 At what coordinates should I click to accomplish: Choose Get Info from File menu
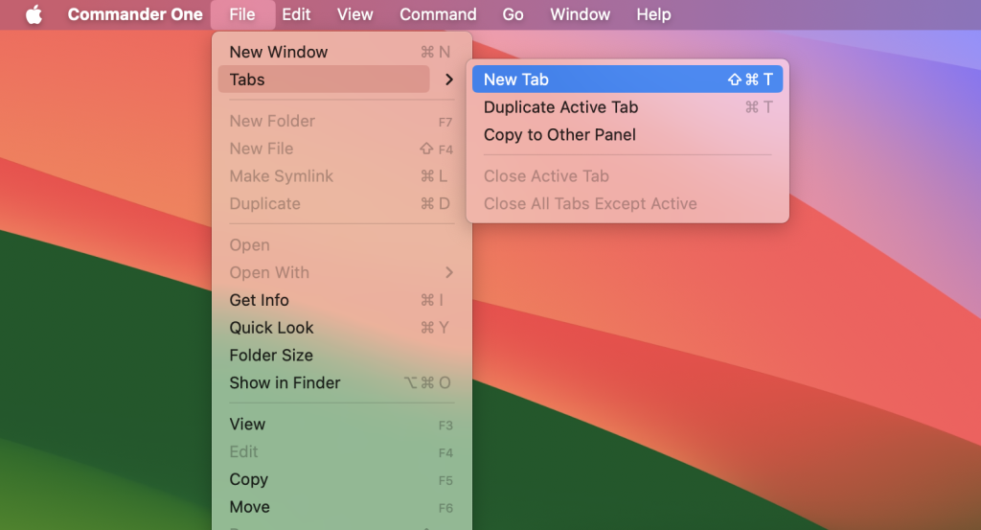coord(342,300)
